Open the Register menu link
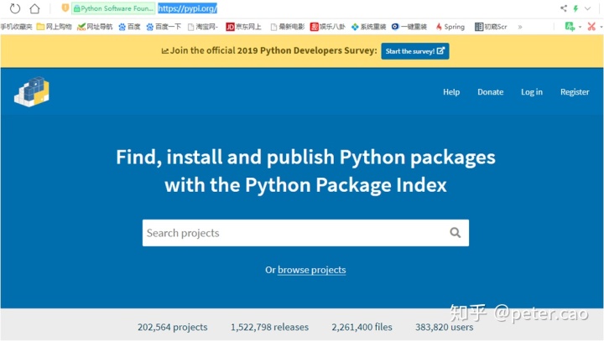 click(x=575, y=91)
